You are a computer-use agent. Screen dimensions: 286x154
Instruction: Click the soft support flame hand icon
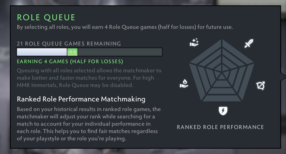[x=184, y=83]
